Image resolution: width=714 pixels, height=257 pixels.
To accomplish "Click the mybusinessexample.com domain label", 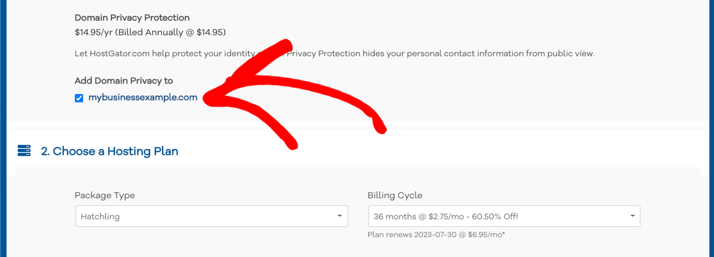I will pos(143,97).
